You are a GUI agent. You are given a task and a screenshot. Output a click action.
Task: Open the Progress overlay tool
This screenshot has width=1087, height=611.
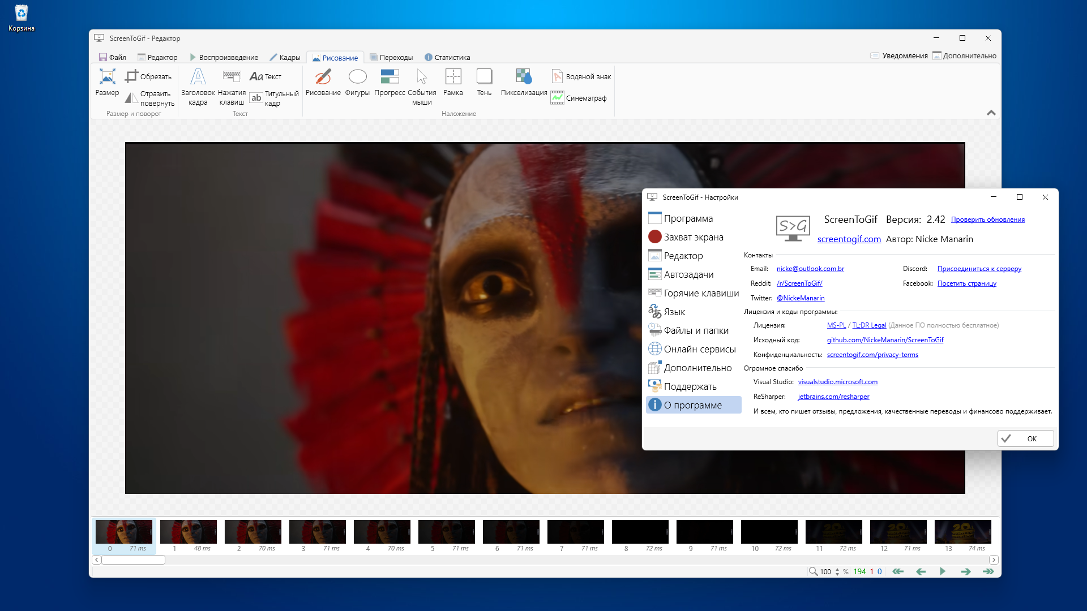pos(390,83)
